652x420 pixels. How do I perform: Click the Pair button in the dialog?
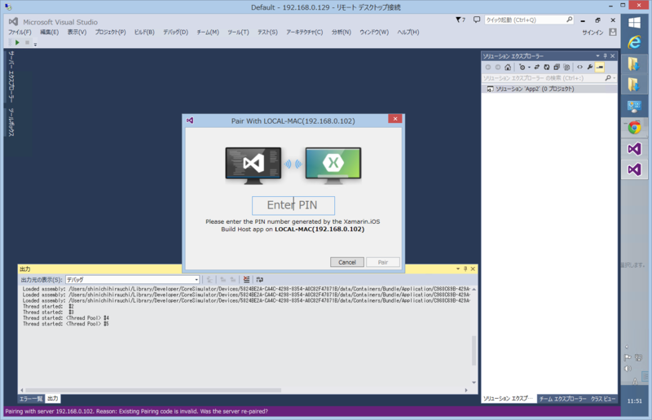383,262
